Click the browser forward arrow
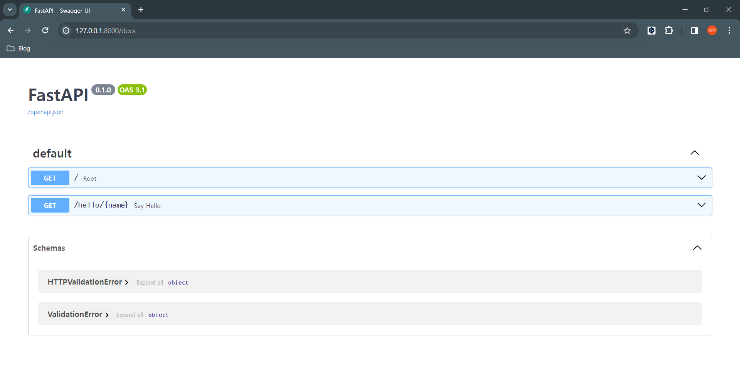 tap(28, 30)
